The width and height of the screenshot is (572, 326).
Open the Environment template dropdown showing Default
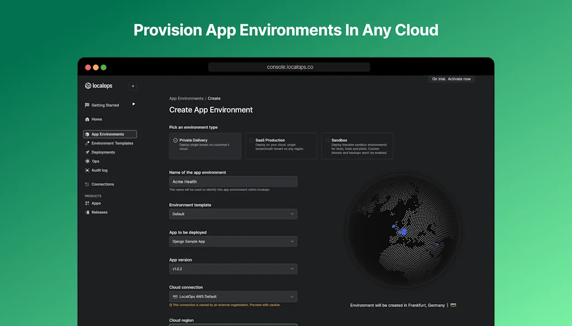tap(233, 214)
